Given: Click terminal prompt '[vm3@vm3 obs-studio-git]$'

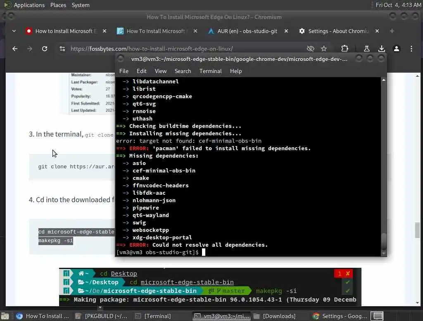Looking at the screenshot, I should pos(157,253).
